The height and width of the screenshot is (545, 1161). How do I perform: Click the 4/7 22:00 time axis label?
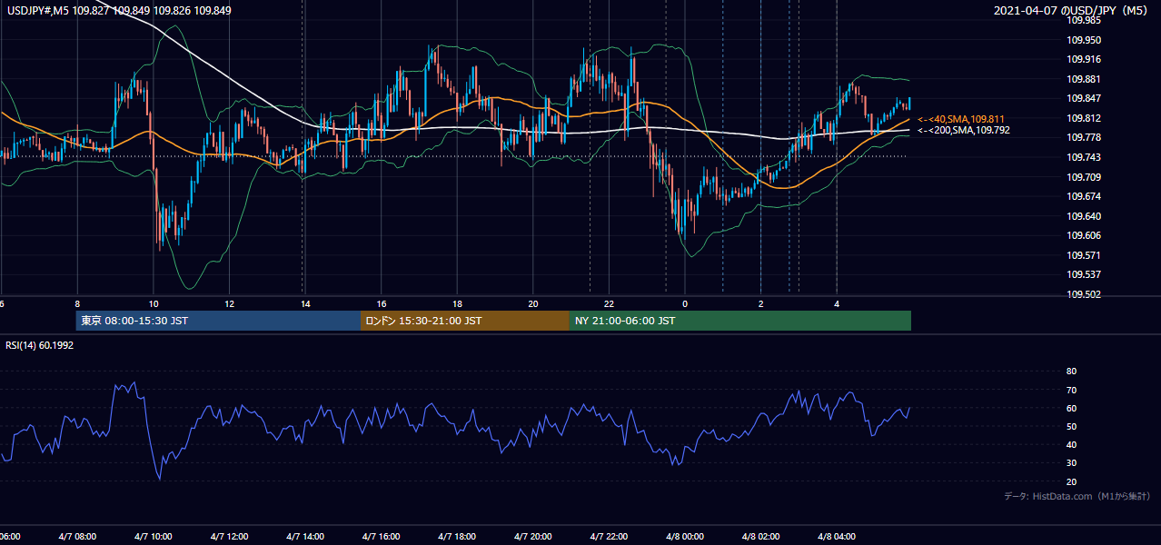pyautogui.click(x=609, y=537)
